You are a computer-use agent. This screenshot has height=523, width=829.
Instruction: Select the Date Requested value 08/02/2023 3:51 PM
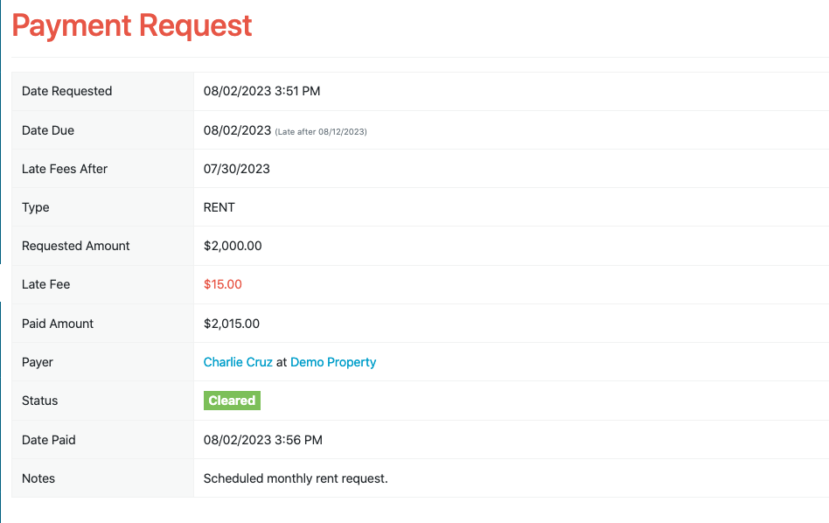coord(261,91)
